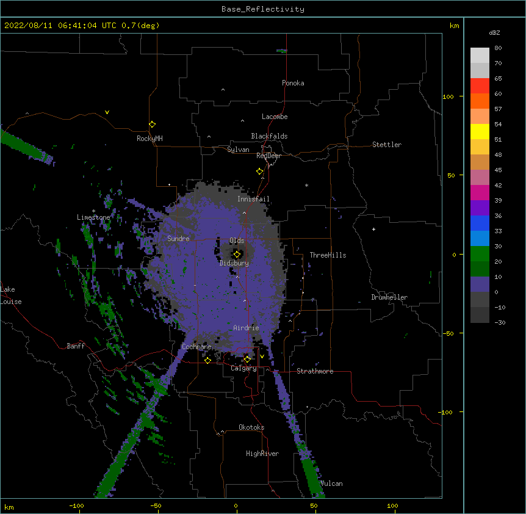Screen dimensions: 526x514
Task: Click the white caret marker west of Ponoka
Action: pos(223,90)
